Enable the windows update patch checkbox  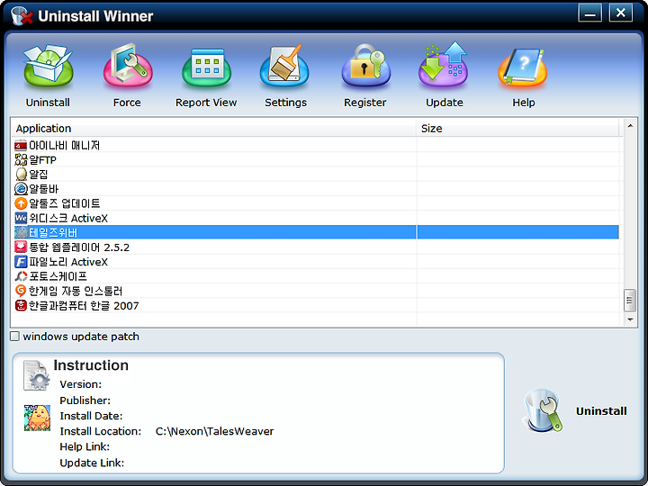(15, 337)
